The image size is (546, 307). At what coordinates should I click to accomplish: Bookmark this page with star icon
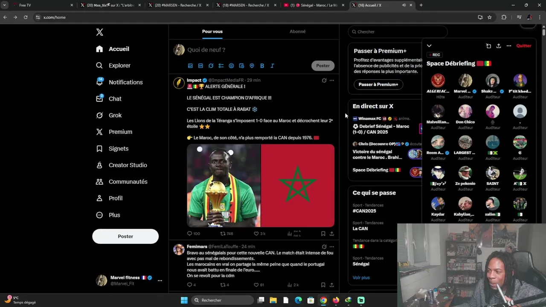[490, 17]
